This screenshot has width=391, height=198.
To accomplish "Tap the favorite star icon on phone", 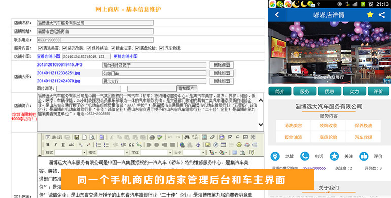I will tap(370, 14).
